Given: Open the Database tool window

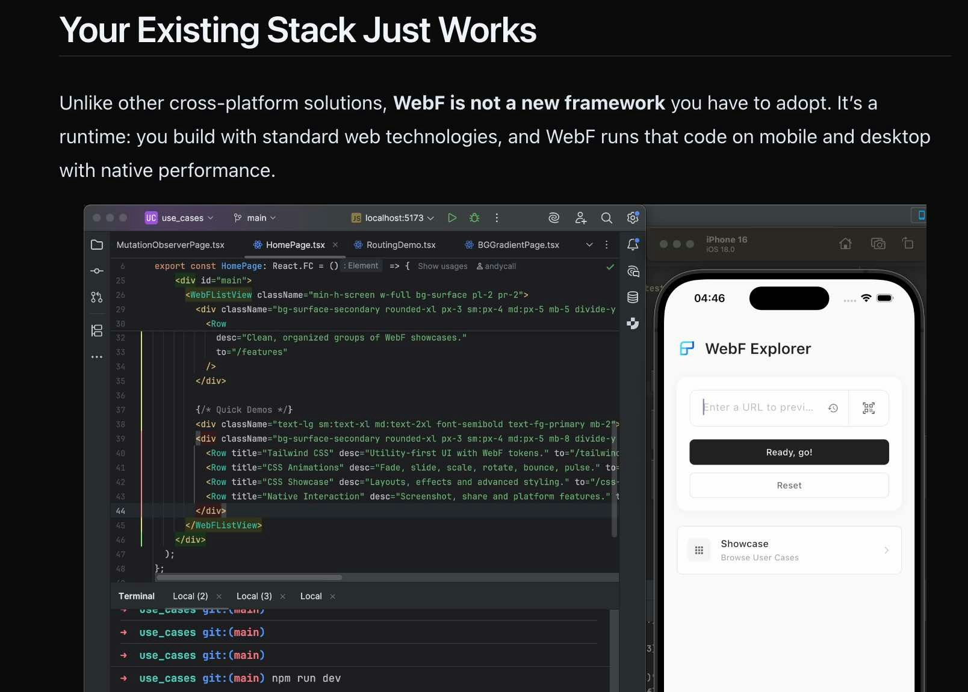Looking at the screenshot, I should coord(633,297).
